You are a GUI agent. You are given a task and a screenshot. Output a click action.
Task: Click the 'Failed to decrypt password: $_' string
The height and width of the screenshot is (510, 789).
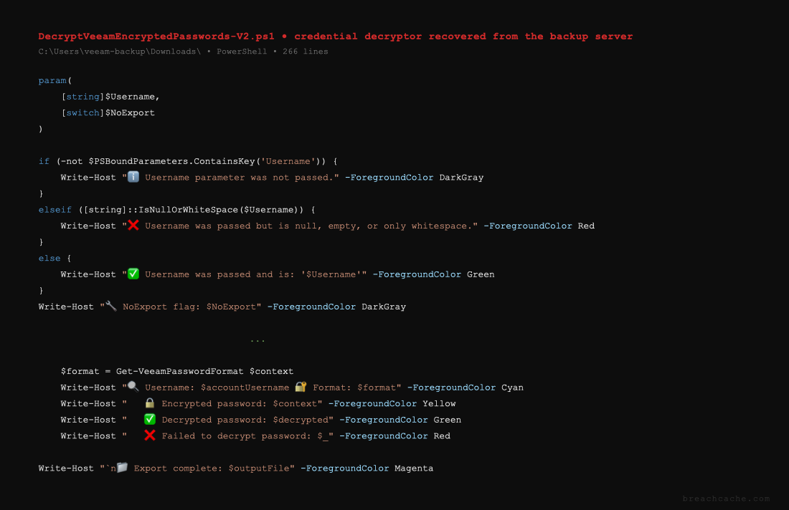[x=245, y=436]
